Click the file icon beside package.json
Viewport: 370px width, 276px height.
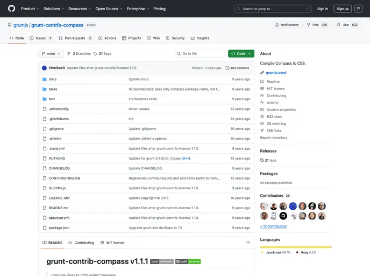tap(44, 227)
